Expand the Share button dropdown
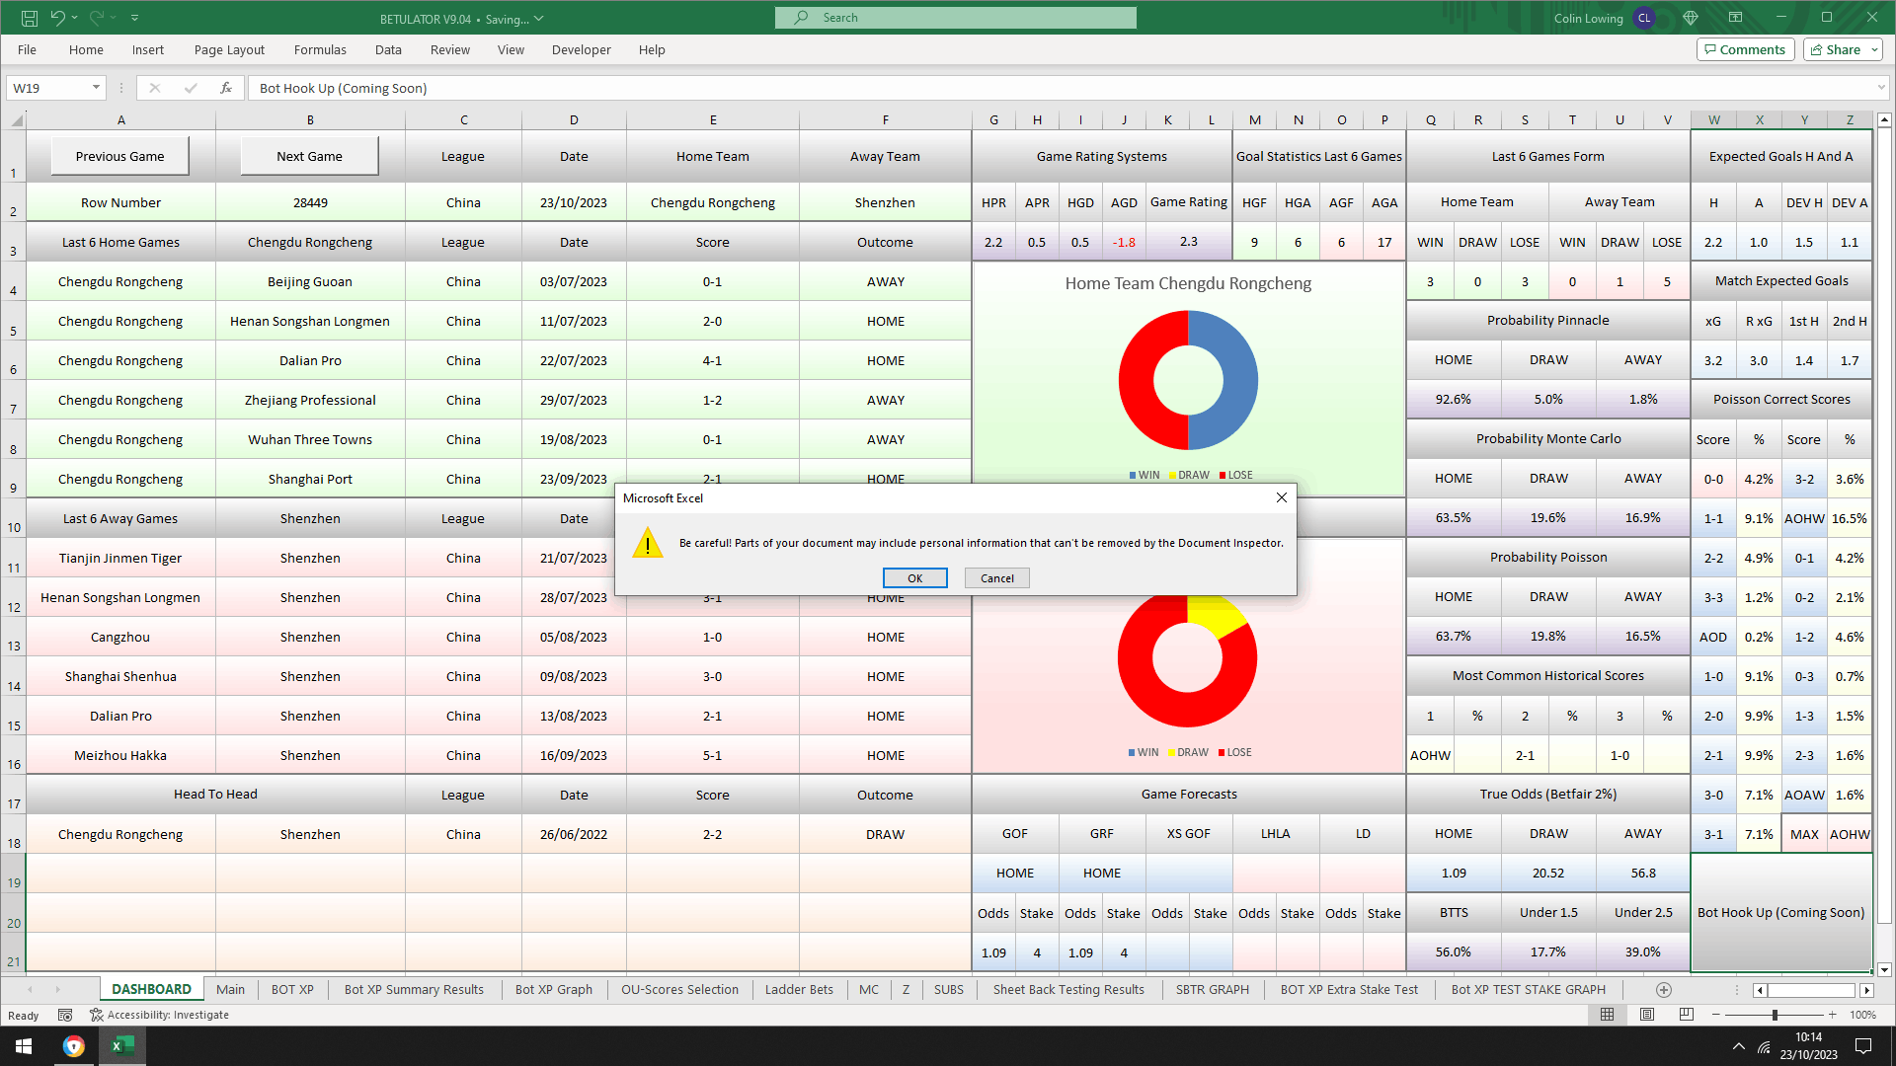 click(x=1874, y=49)
